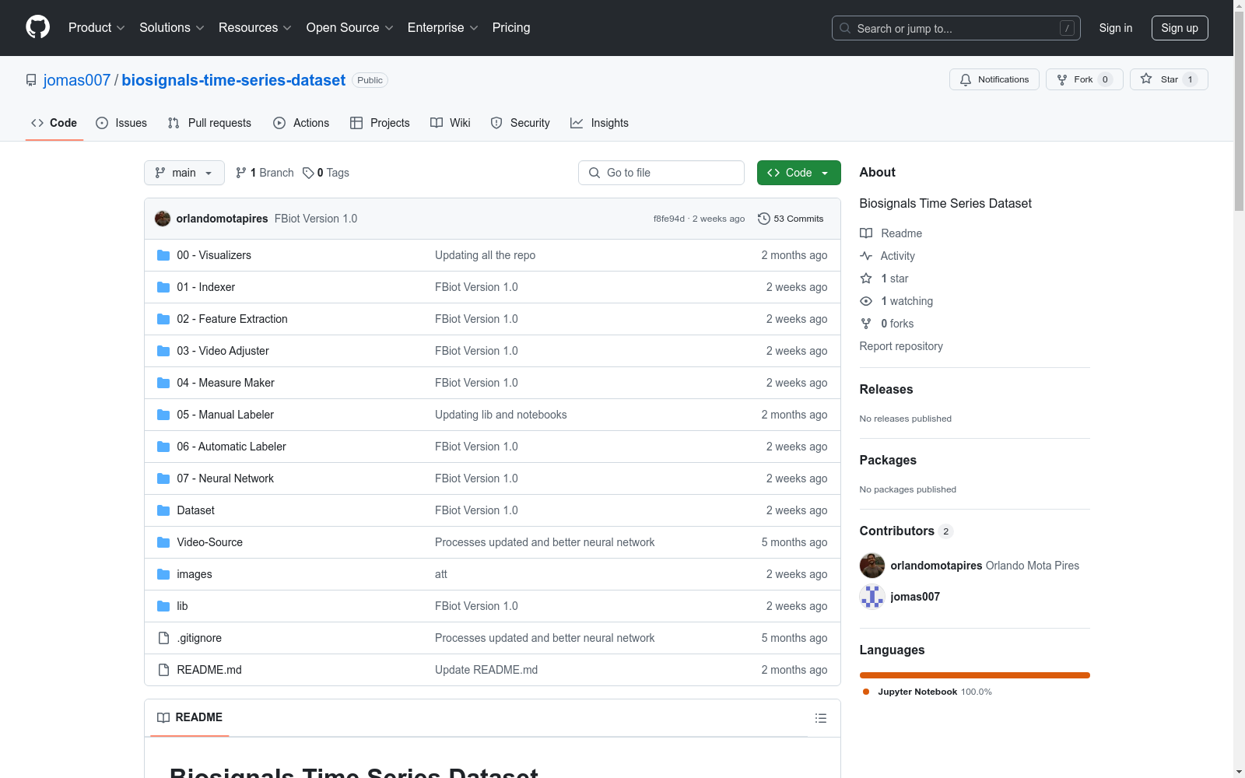Click the folder icon beside 07 - Neural Network
Image resolution: width=1245 pixels, height=778 pixels.
163,478
